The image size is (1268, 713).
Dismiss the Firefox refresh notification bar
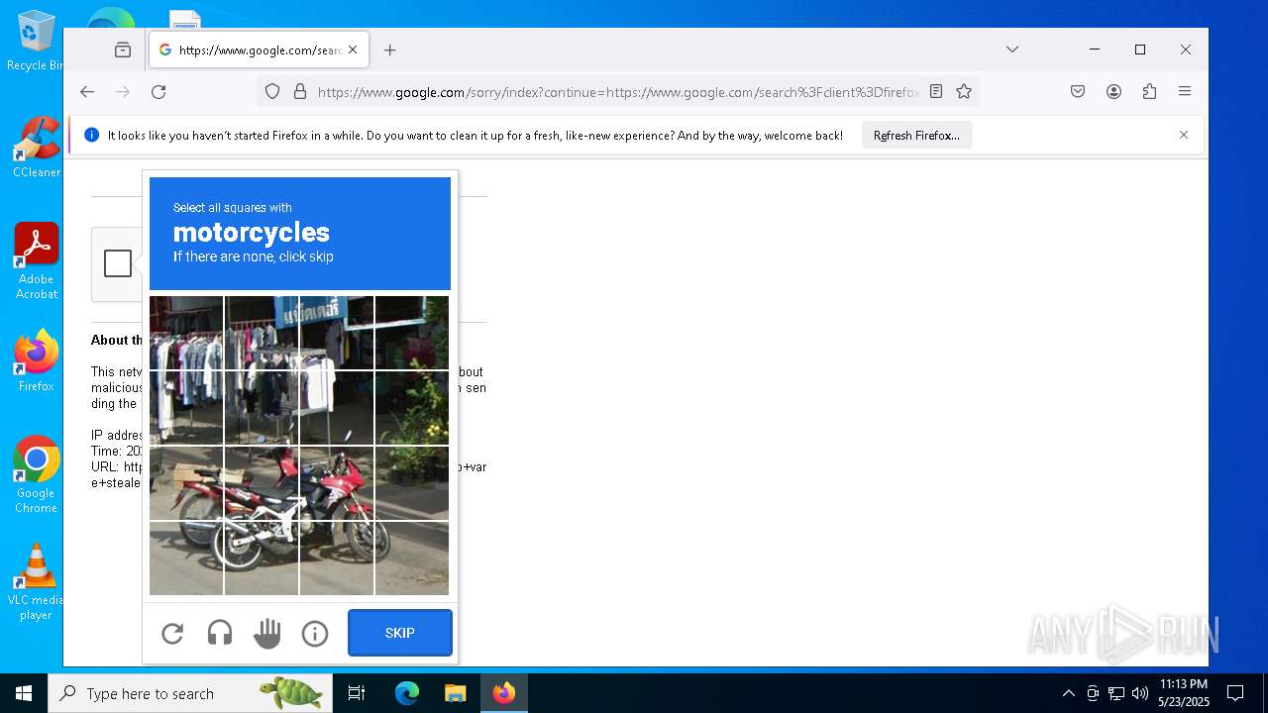click(1184, 135)
